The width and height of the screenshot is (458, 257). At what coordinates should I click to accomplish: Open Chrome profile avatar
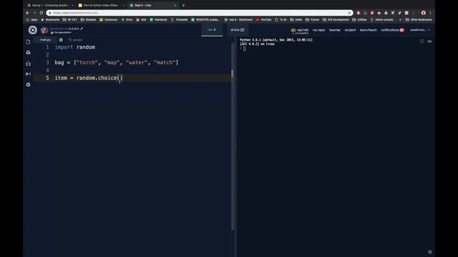click(x=423, y=13)
